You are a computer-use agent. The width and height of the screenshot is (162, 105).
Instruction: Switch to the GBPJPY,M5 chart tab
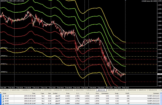[111, 90]
